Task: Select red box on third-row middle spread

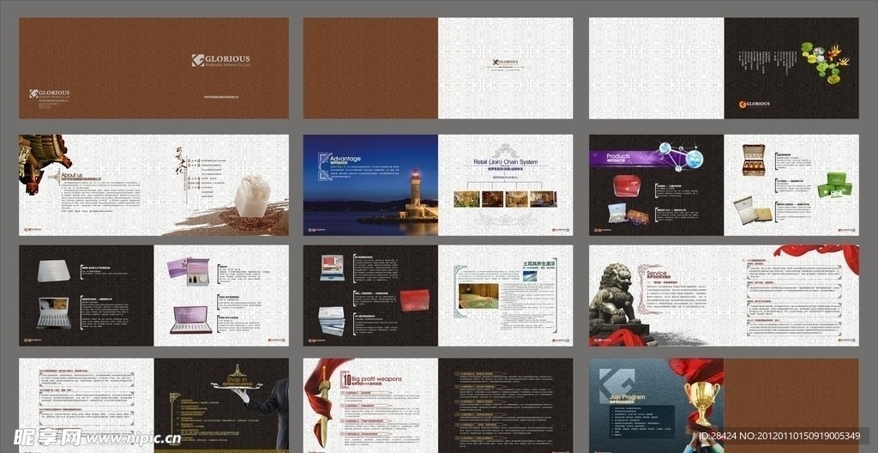Action: click(414, 300)
